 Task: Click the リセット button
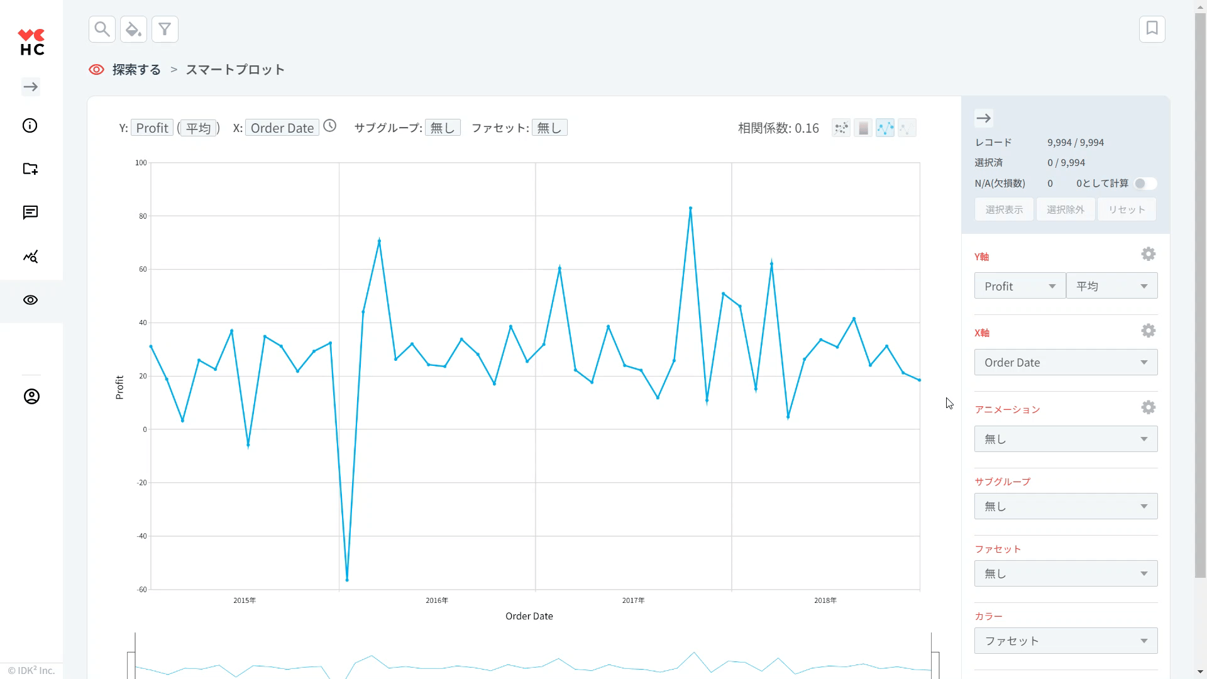[1126, 209]
